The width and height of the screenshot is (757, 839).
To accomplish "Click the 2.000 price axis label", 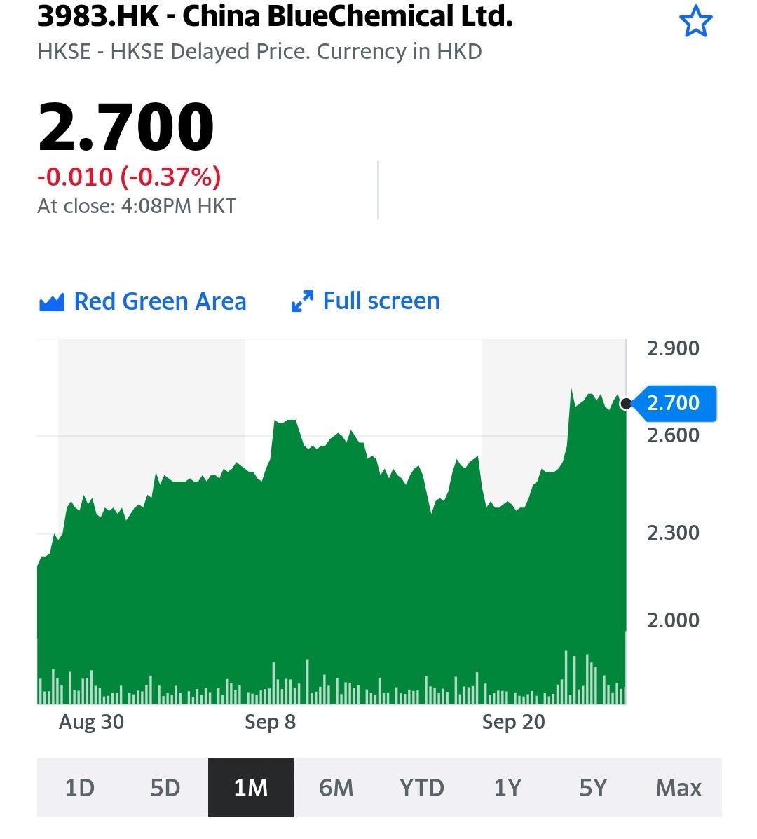I will coord(673,620).
